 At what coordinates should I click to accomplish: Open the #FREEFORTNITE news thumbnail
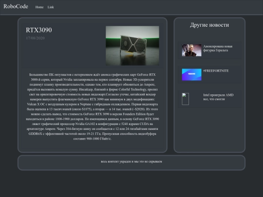pos(191,74)
